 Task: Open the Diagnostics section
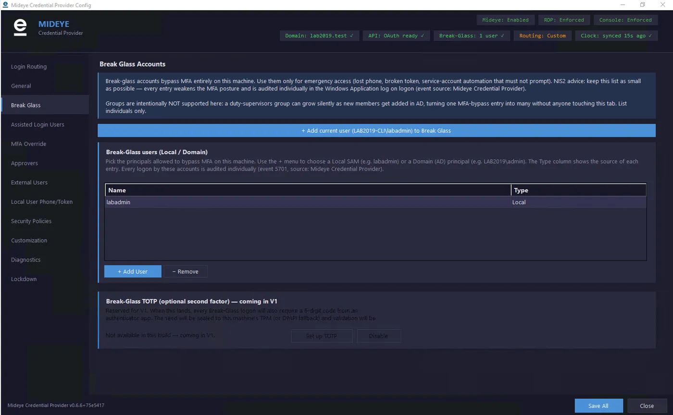(x=45, y=259)
